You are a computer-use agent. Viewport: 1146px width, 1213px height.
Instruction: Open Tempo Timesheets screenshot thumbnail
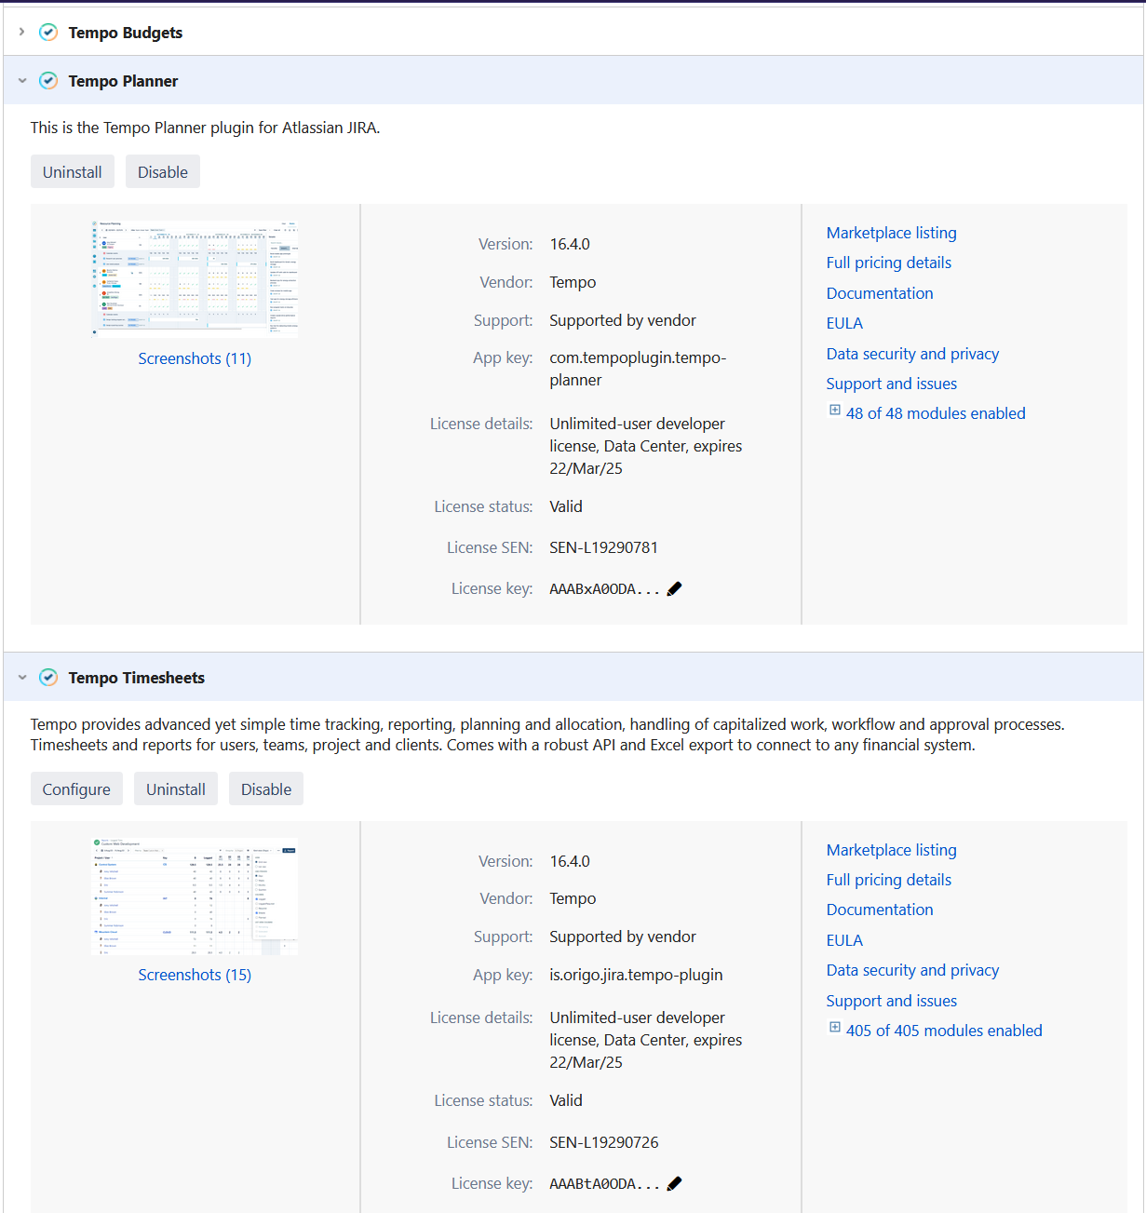(195, 896)
